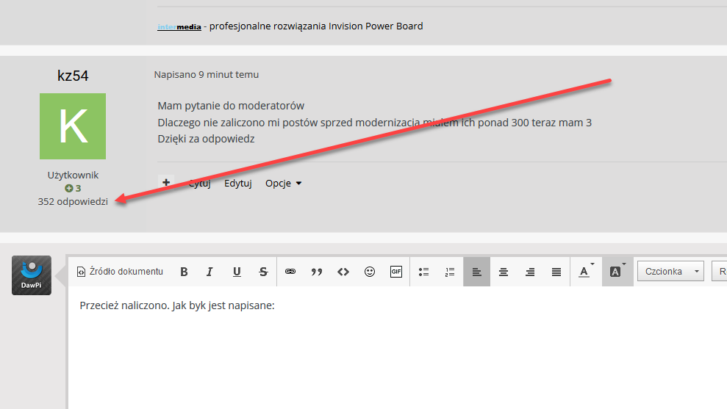
Task: Apply italic formatting
Action: 209,272
